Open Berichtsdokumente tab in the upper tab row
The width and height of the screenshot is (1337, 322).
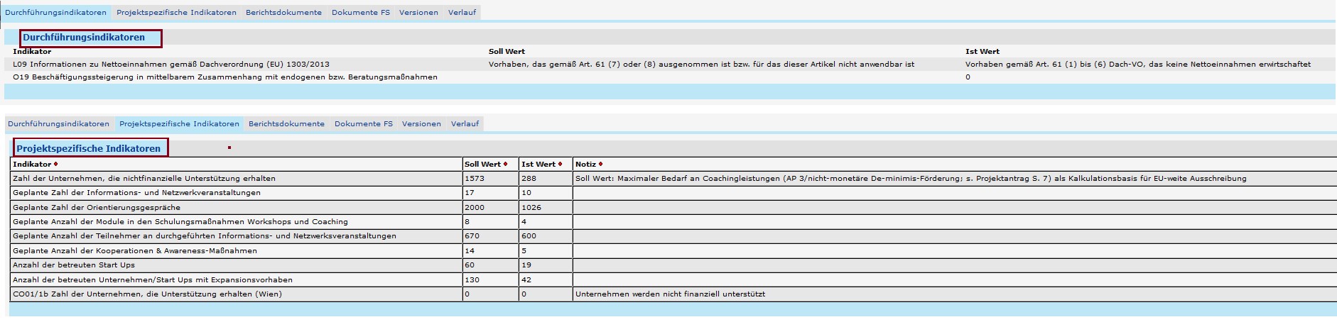[x=283, y=12]
